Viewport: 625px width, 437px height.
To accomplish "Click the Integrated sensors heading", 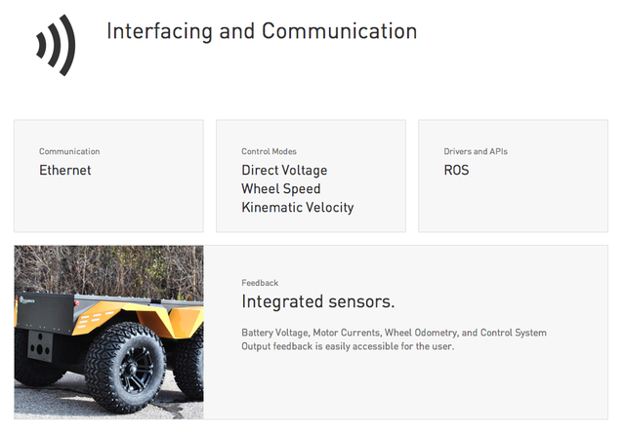I will click(317, 301).
